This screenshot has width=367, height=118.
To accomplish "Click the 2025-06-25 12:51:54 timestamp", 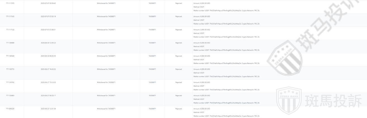I will (48, 109).
